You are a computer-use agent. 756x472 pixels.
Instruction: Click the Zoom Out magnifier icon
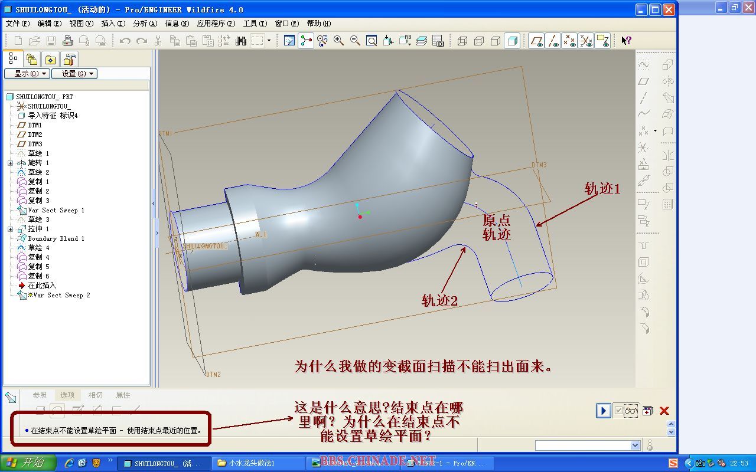click(x=355, y=41)
